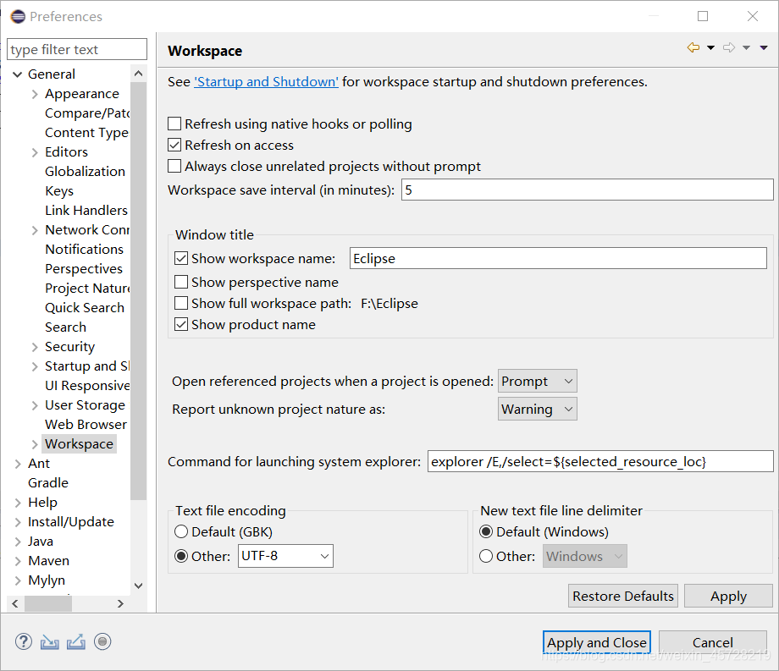Expand the Install/Update tree node

tap(18, 522)
